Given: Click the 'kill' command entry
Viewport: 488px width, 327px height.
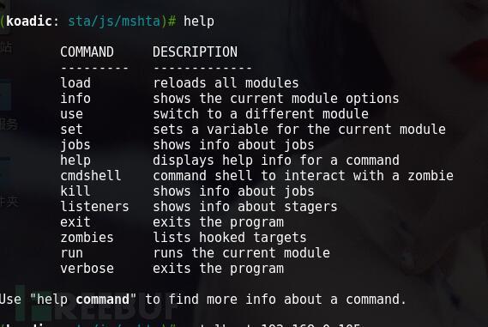Looking at the screenshot, I should click(x=75, y=191).
